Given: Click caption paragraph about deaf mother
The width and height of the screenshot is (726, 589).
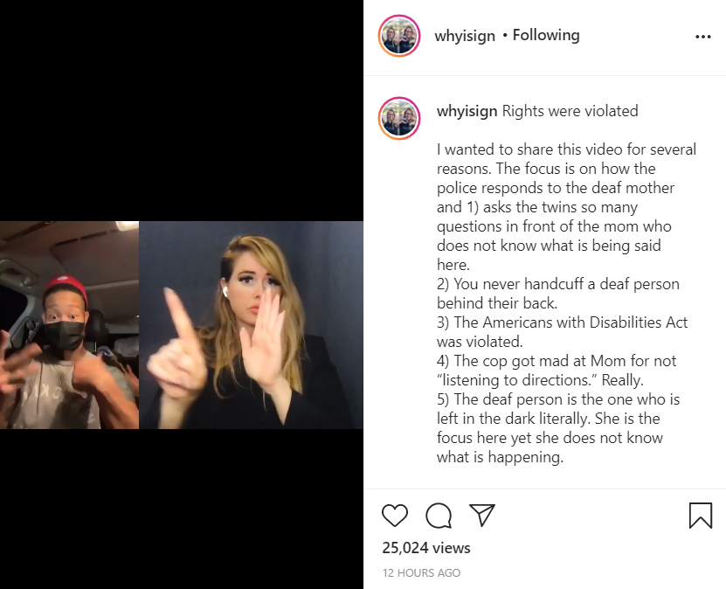Looking at the screenshot, I should point(566,207).
